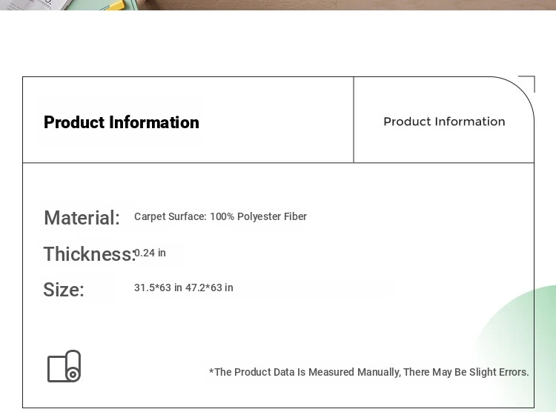Select the 31.5*63 in size value
This screenshot has height=412, width=556.
(x=158, y=288)
